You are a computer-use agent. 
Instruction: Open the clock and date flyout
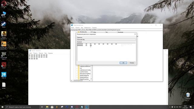coord(185,107)
